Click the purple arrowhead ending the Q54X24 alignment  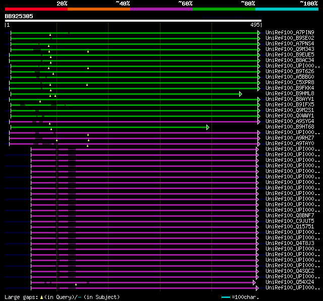(x=254, y=283)
